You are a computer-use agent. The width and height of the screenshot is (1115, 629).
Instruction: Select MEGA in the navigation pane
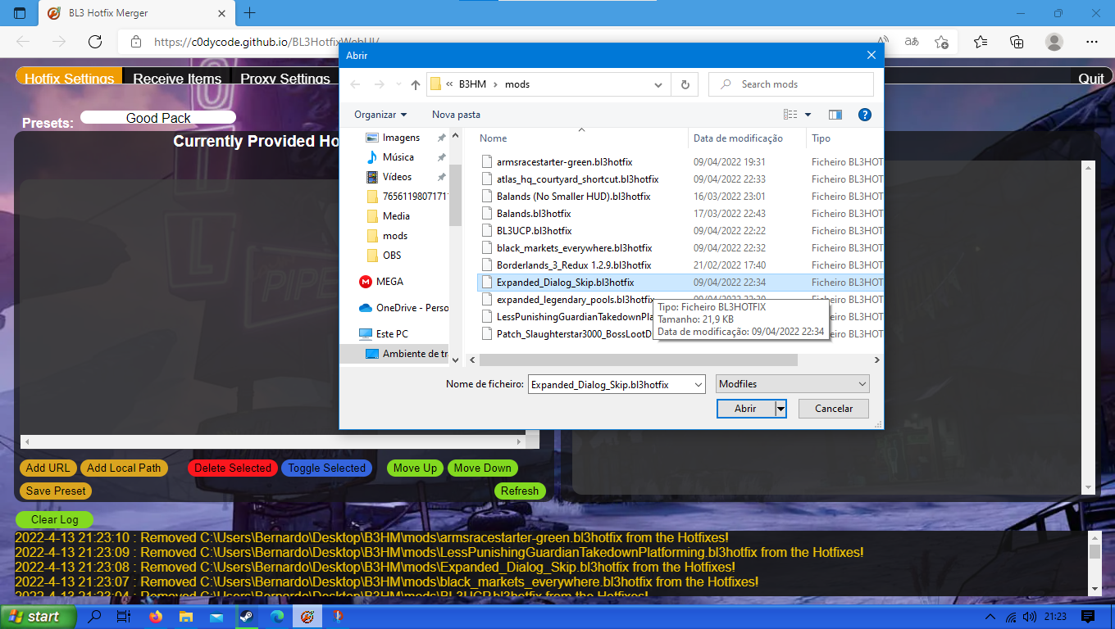point(389,282)
